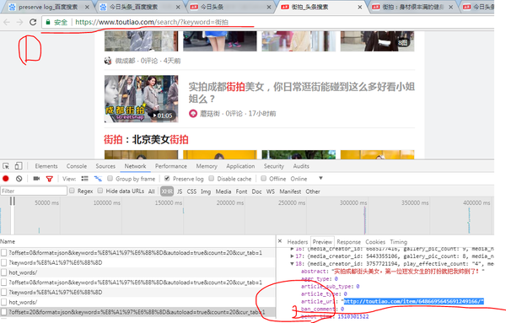Filter requests by XHR type
Screen dimensions: 506x323
[167, 191]
